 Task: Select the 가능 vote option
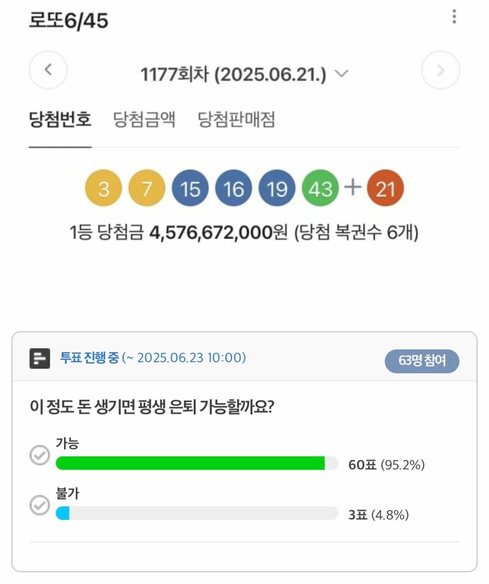pyautogui.click(x=40, y=454)
